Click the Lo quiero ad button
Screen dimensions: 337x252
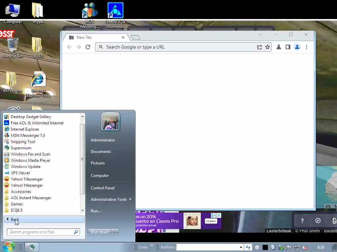pyautogui.click(x=211, y=221)
